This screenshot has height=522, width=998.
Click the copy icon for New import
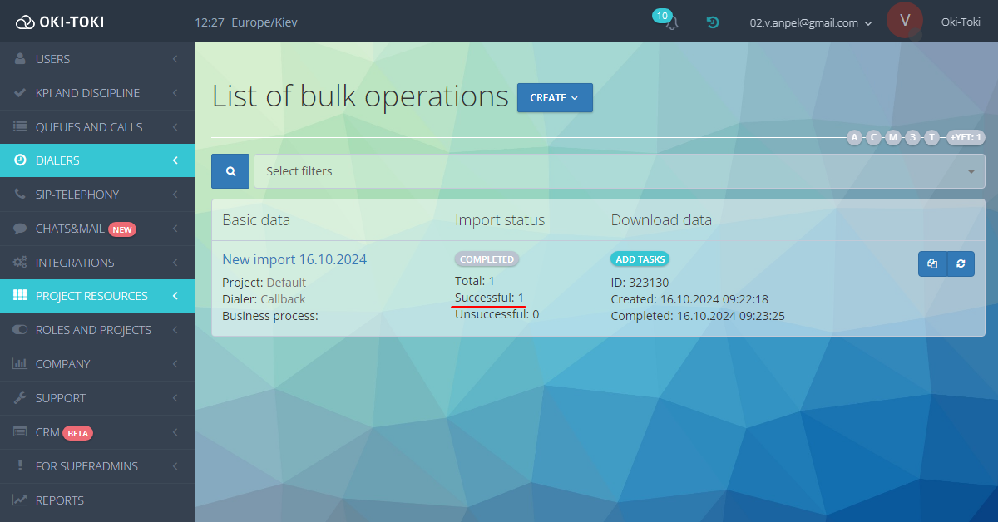coord(932,263)
